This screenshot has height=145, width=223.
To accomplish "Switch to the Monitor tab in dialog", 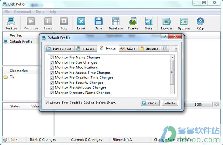I will pos(85,49).
